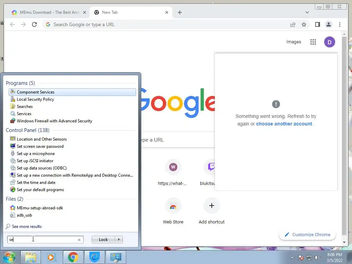Click the Chrome taskbar icon
The height and width of the screenshot is (264, 352).
(x=73, y=257)
